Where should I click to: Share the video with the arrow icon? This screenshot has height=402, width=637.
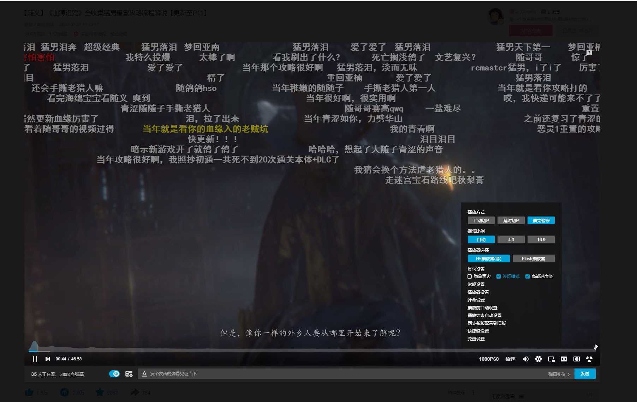[x=135, y=392]
